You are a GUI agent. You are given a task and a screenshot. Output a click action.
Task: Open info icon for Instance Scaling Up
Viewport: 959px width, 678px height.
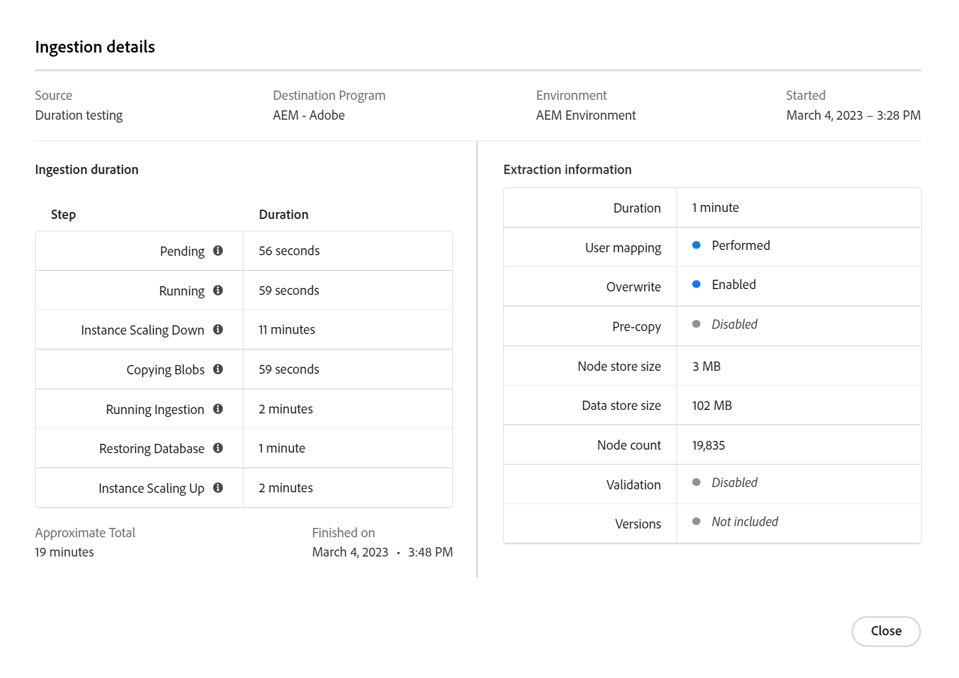pyautogui.click(x=218, y=488)
